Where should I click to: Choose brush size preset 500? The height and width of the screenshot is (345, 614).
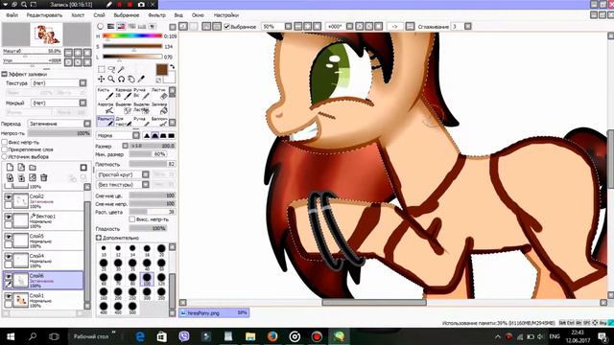pyautogui.click(x=132, y=308)
